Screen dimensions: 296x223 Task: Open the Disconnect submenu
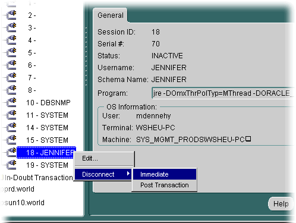[103, 174]
